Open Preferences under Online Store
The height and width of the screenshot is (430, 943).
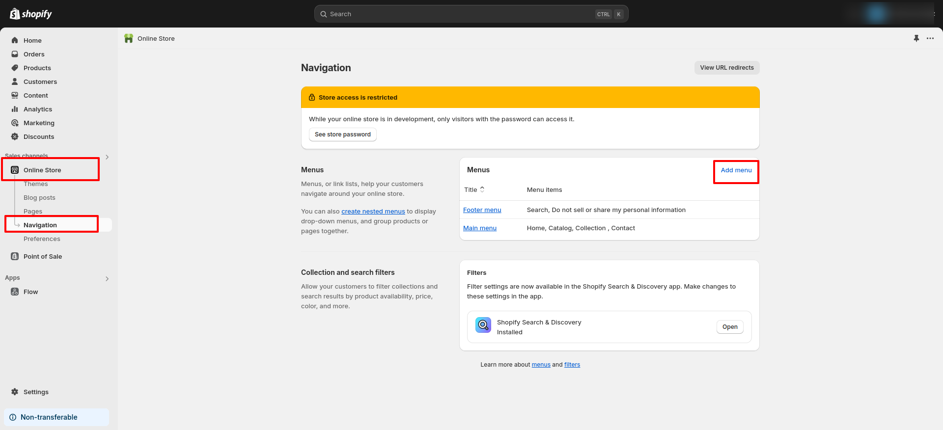[x=42, y=239]
